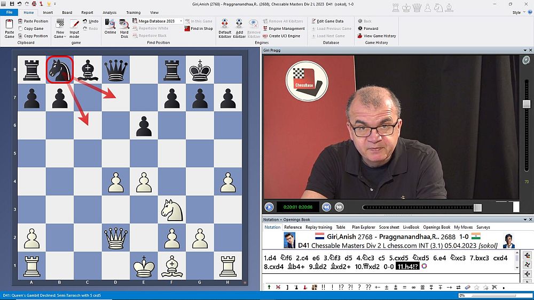Add the Default Kibitzer engine
The width and height of the screenshot is (534, 300).
point(225,27)
